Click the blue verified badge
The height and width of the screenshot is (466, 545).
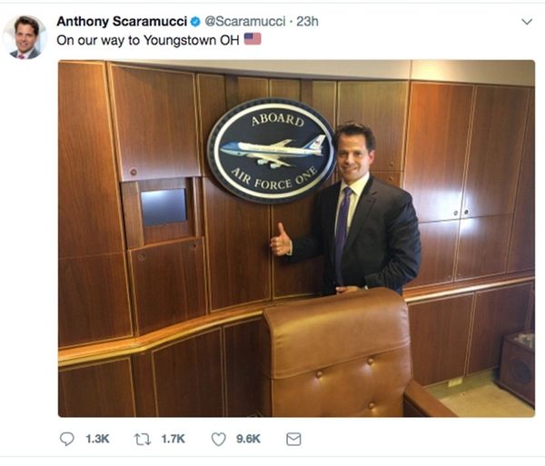195,22
